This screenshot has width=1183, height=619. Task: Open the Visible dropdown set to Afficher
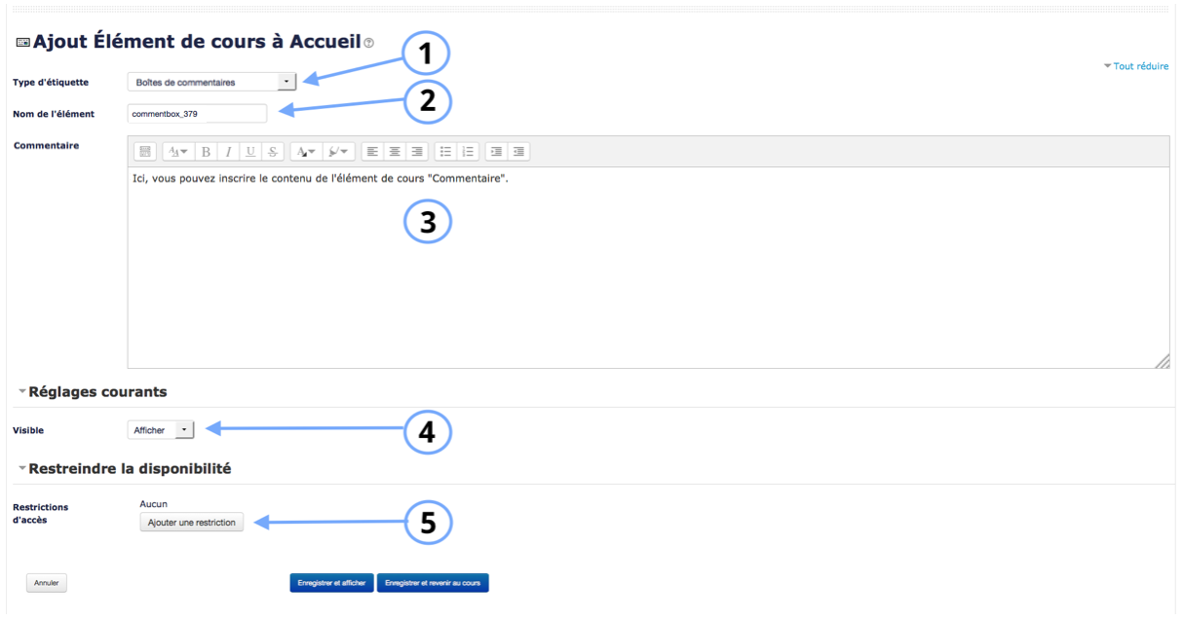coord(161,429)
